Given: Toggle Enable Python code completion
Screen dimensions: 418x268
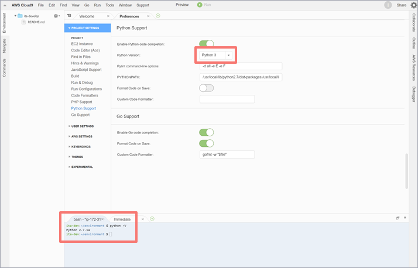Looking at the screenshot, I should (206, 44).
